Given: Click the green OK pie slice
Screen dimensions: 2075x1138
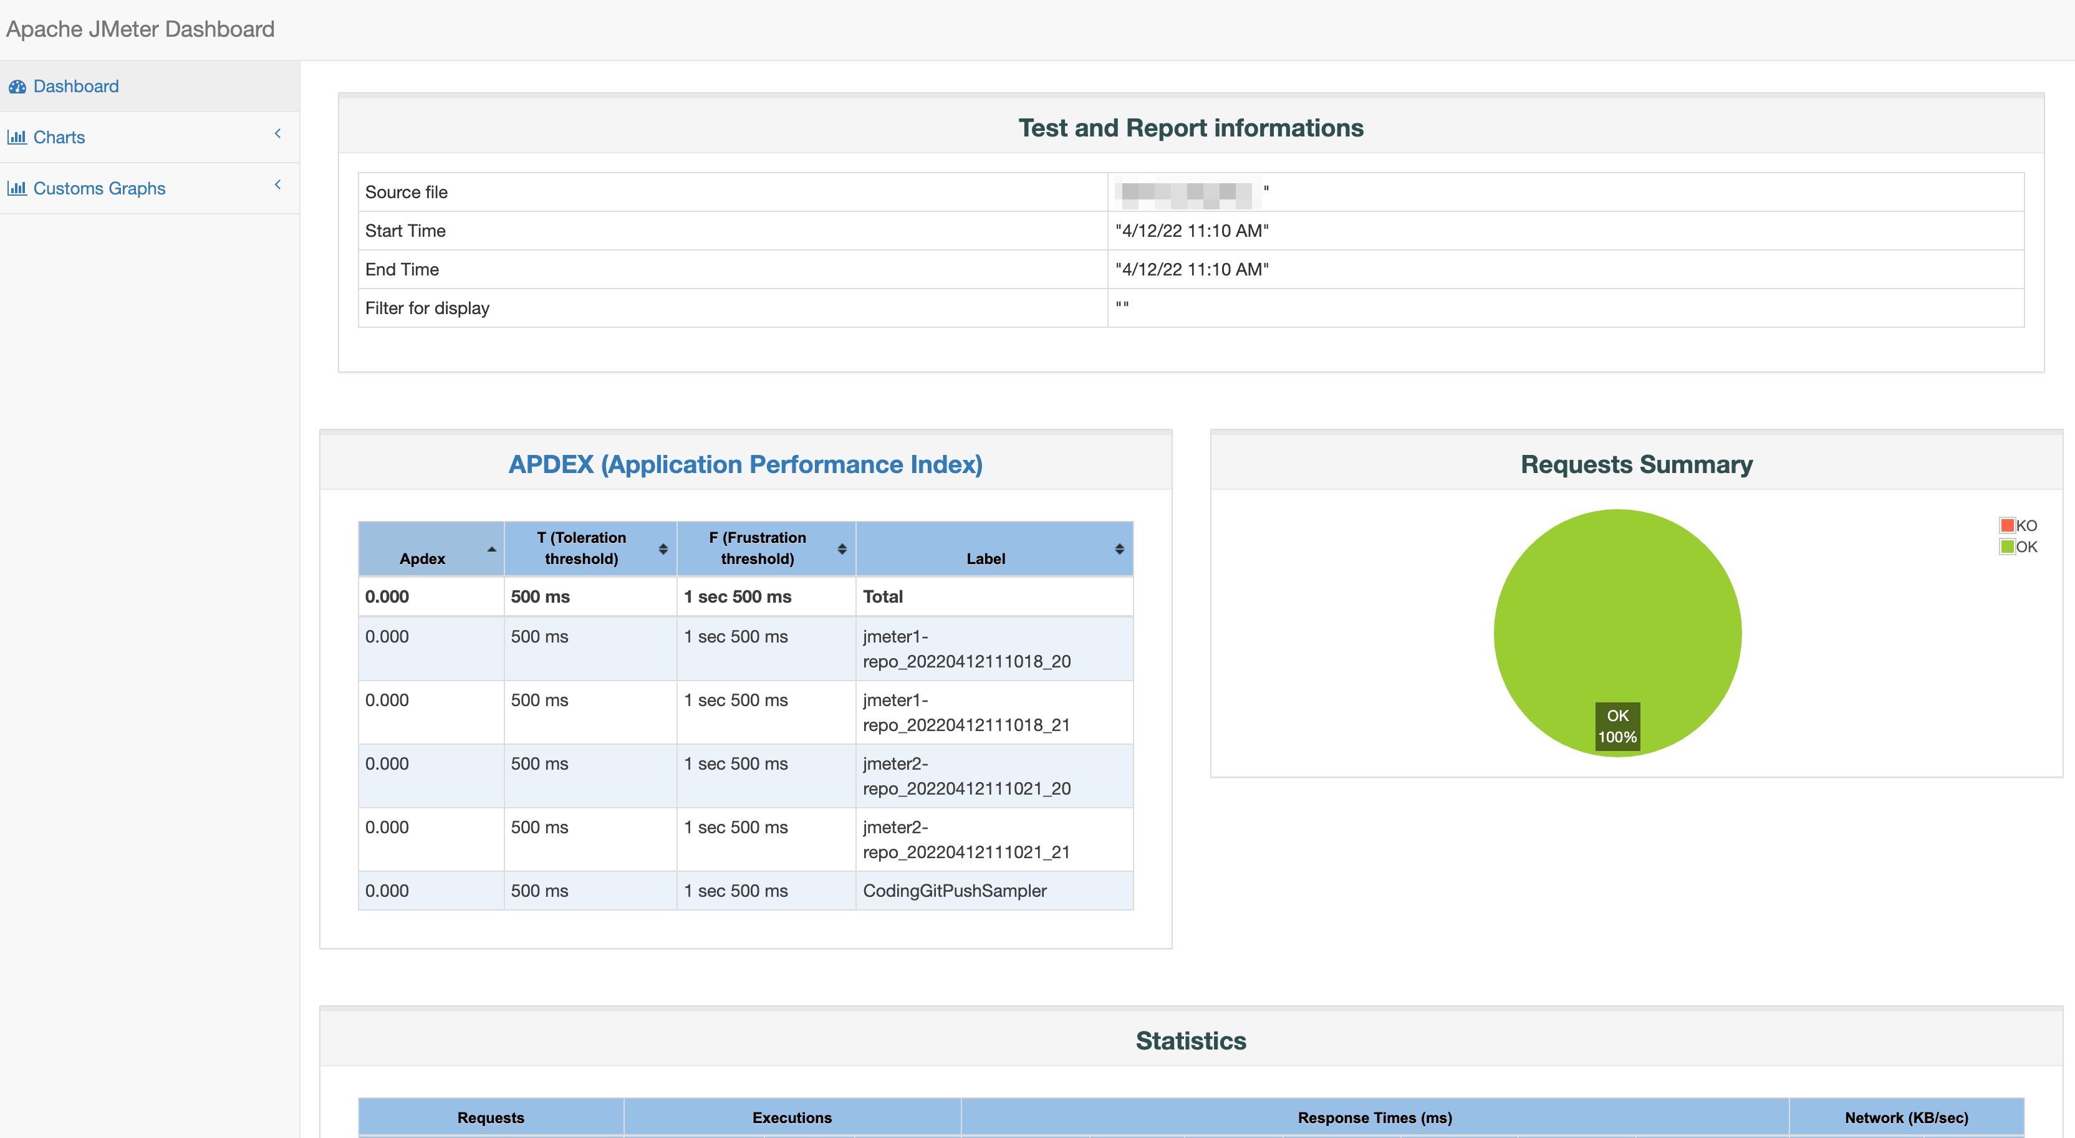Looking at the screenshot, I should coord(1617,612).
